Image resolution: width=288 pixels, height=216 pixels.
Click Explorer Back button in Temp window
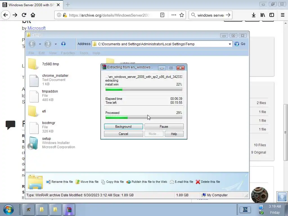pos(32,44)
